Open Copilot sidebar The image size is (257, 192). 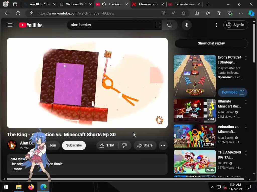point(251,13)
